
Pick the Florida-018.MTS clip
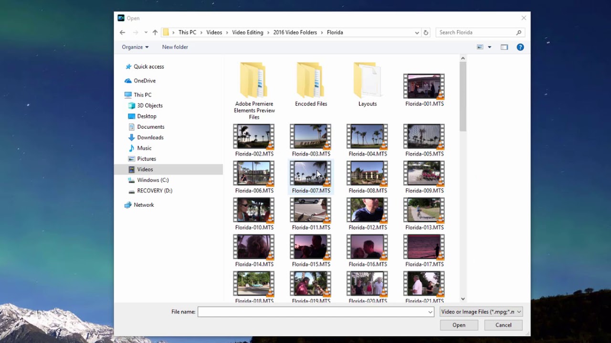tap(254, 287)
